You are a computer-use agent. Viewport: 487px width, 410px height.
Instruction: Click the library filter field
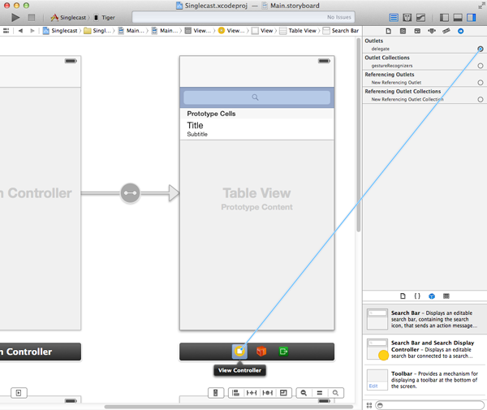pyautogui.click(x=430, y=405)
